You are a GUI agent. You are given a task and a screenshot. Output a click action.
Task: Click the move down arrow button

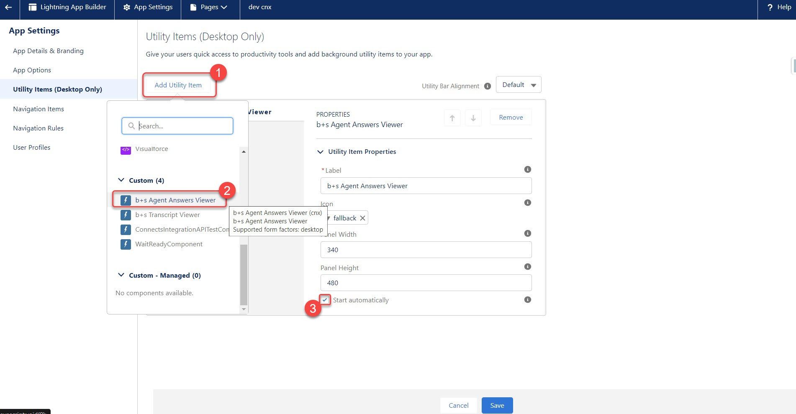473,118
